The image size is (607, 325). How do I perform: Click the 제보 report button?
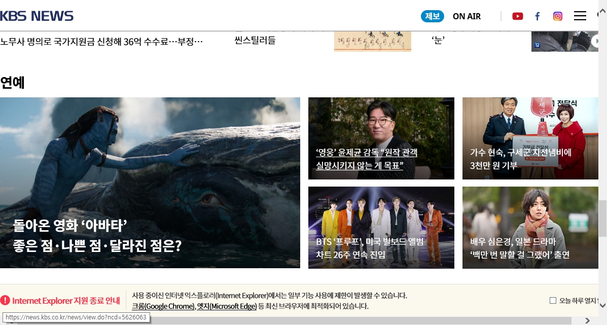click(x=433, y=16)
